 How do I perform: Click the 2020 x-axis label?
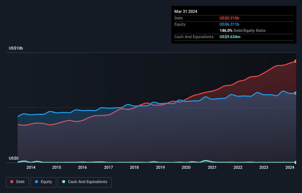click(x=186, y=167)
